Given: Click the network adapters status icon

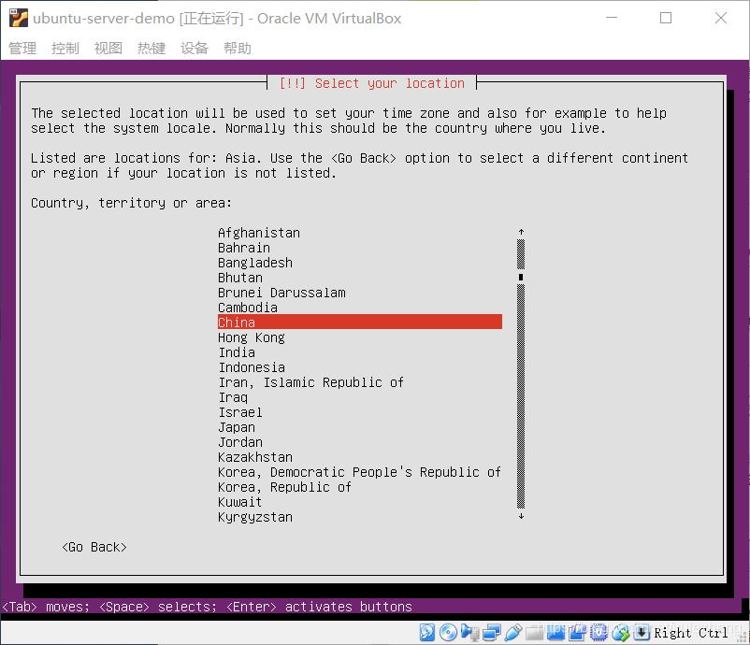Looking at the screenshot, I should (491, 632).
